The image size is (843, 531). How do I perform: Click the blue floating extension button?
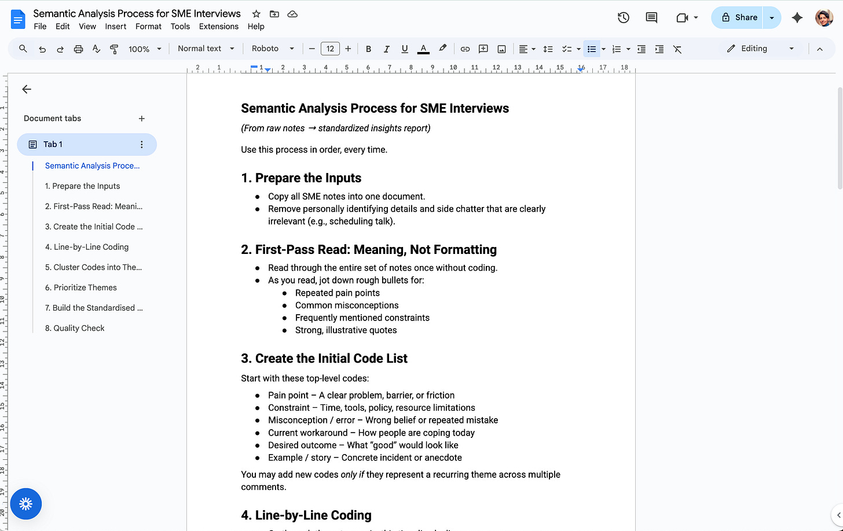click(25, 504)
